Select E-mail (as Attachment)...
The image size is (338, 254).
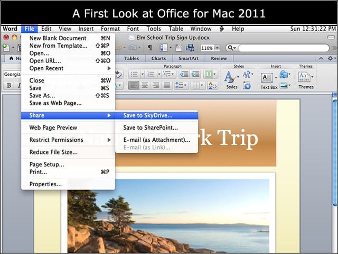156,140
